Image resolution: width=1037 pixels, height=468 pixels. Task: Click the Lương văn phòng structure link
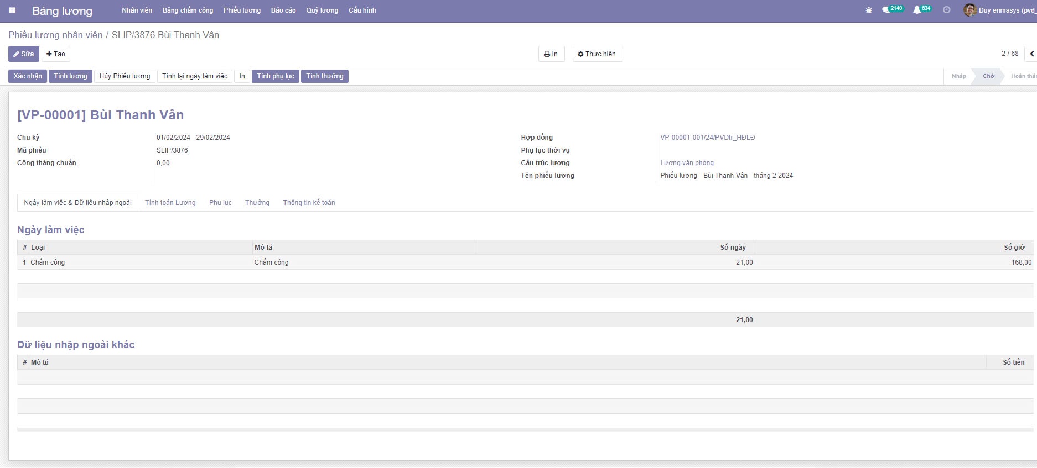[687, 163]
